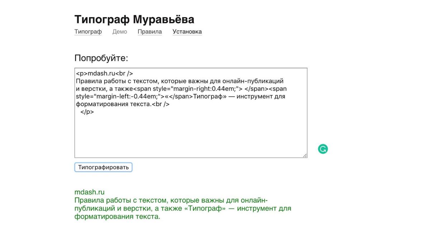Open Grammarly suggestions via the G badge
The image size is (430, 241).
click(x=322, y=148)
